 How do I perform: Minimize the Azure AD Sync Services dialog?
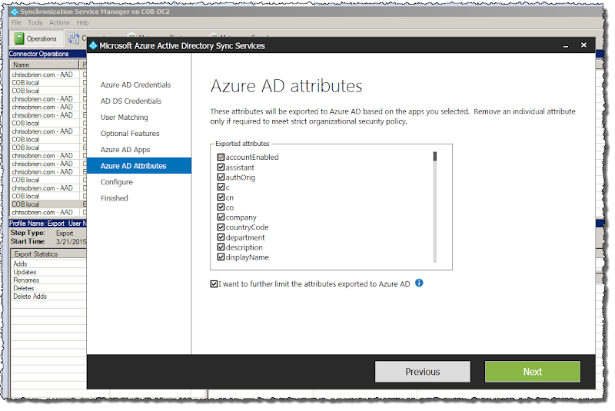(x=566, y=46)
